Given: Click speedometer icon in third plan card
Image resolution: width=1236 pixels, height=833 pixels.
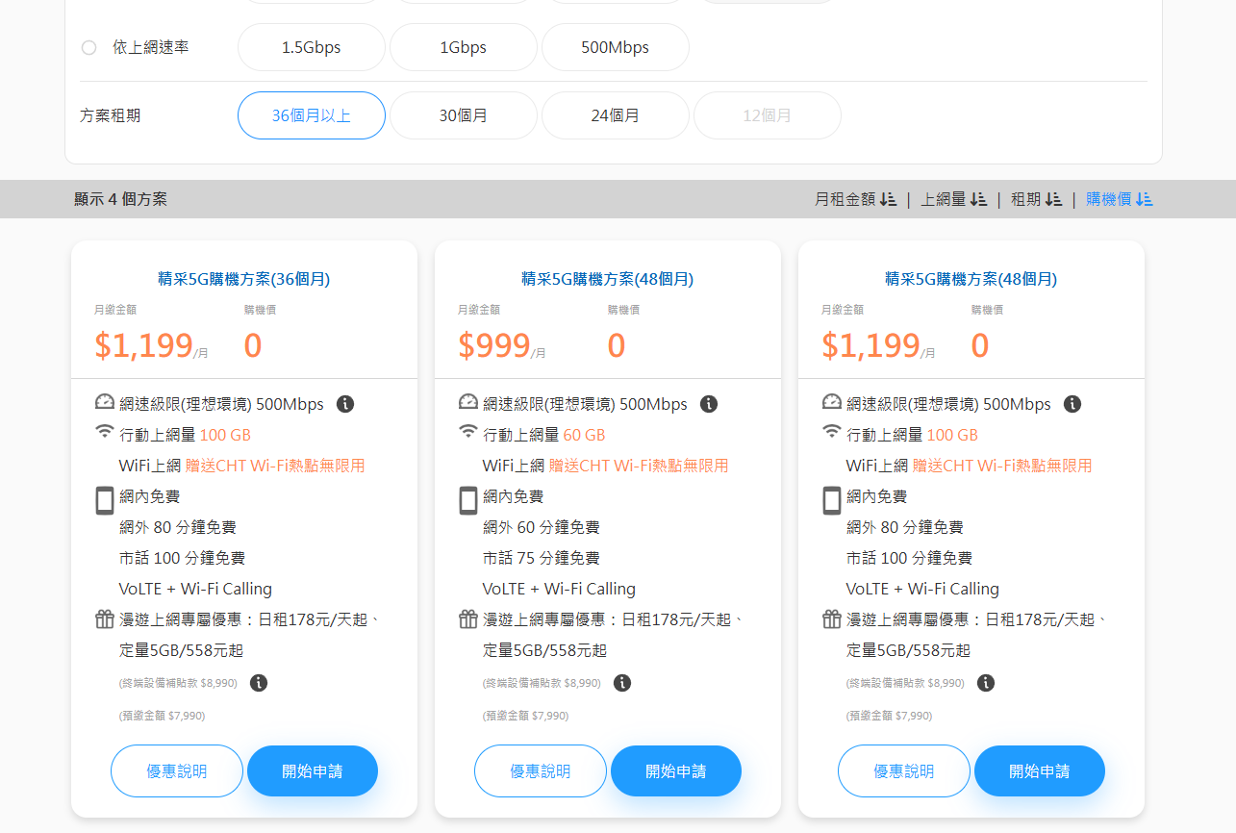Looking at the screenshot, I should pos(832,402).
